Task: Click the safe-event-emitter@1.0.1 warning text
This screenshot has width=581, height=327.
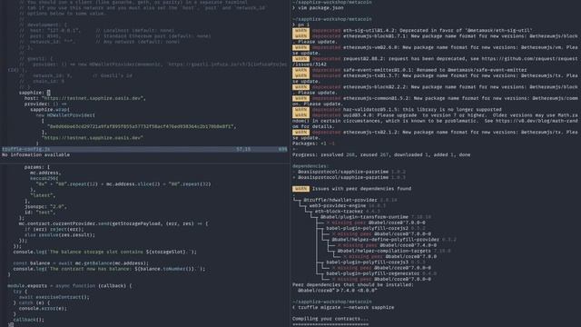Action: (435, 70)
